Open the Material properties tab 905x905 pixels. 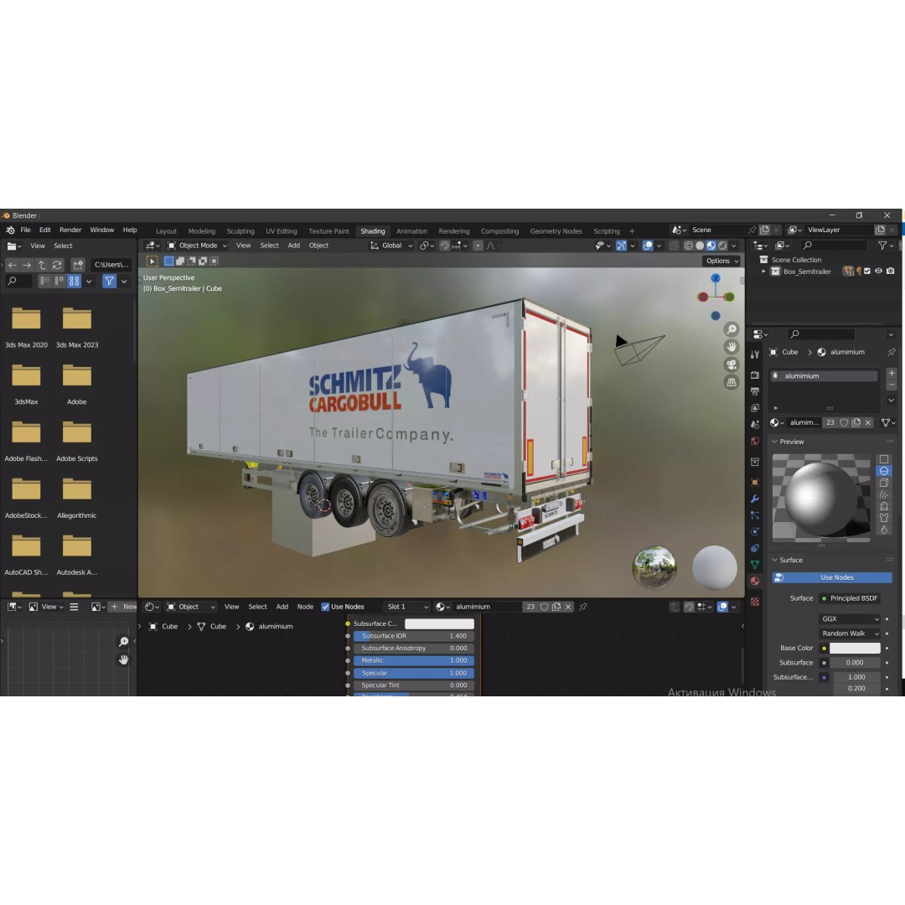coord(754,582)
